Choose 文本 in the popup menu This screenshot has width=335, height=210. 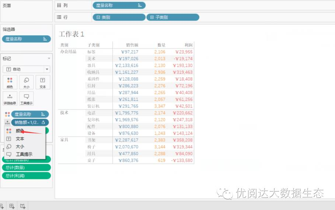[25, 139]
